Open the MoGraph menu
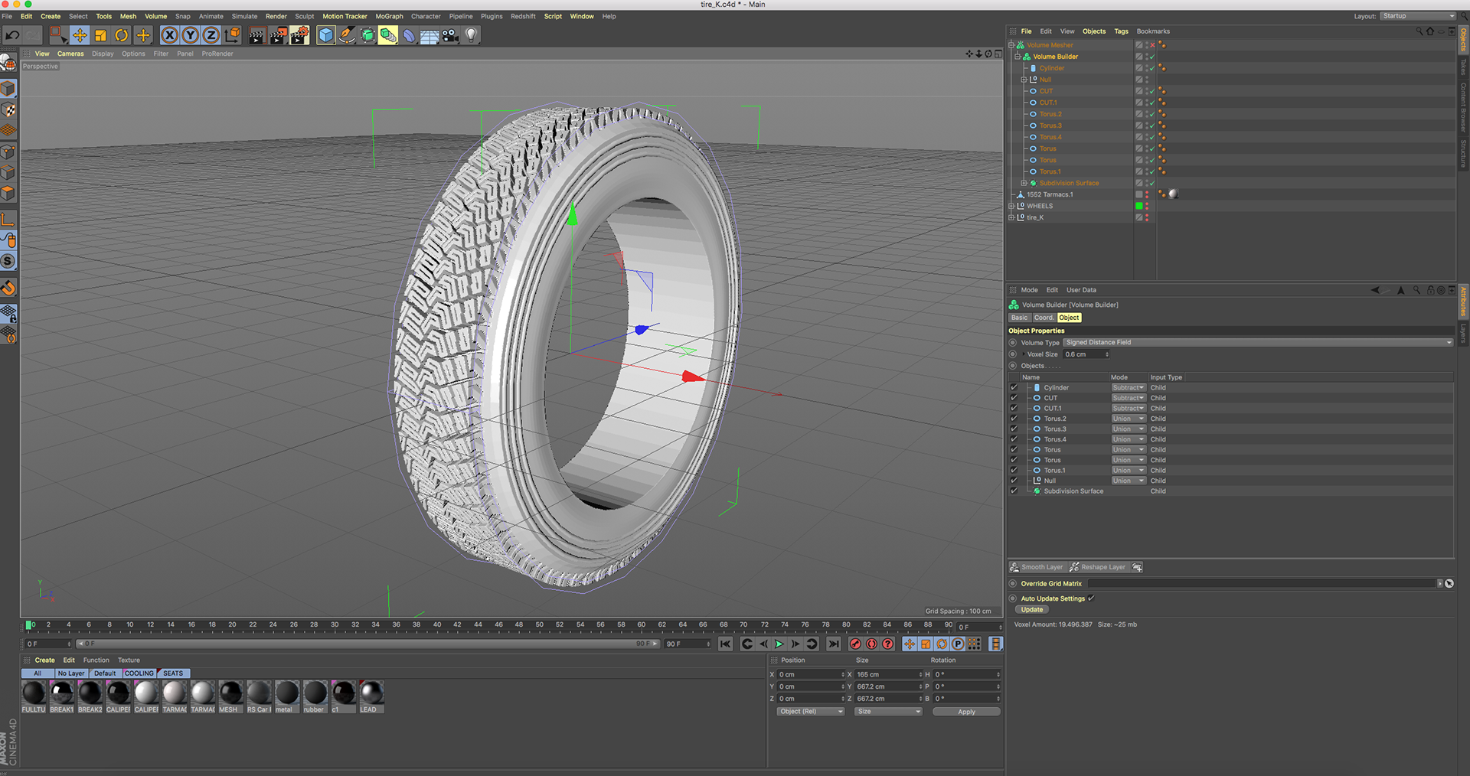 click(x=389, y=16)
